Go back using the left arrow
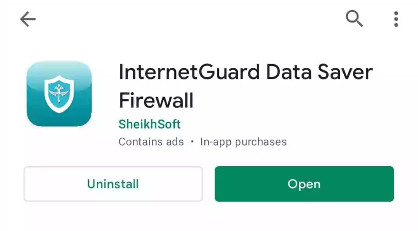Screen dimensions: 418x231 [28, 19]
